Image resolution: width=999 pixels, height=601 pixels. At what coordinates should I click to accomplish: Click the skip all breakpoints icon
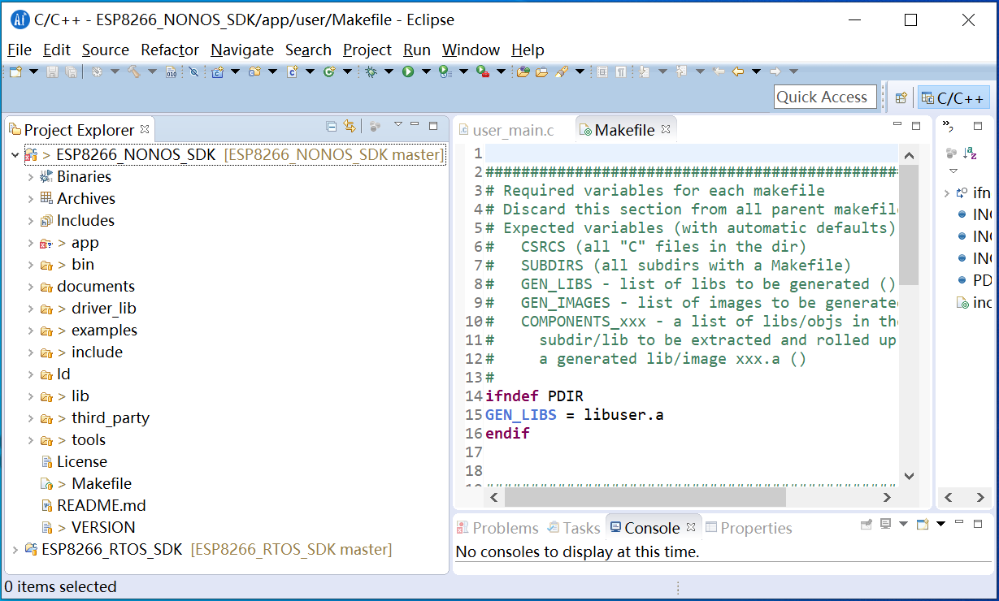tap(193, 71)
